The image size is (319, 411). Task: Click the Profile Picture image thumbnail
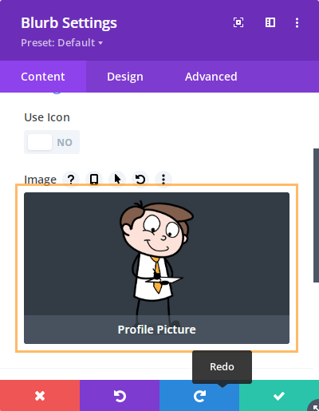(156, 268)
